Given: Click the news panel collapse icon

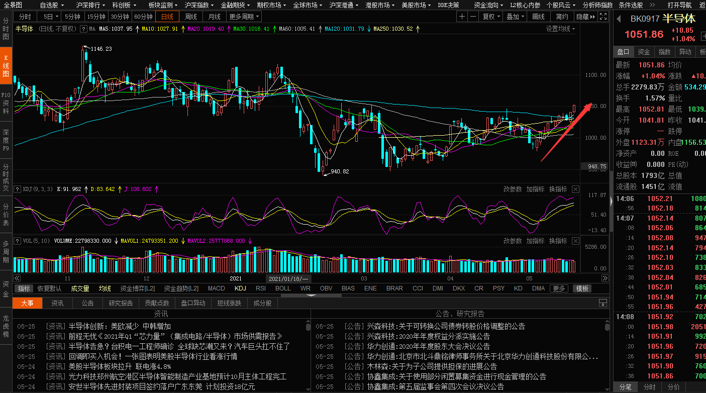Looking at the screenshot, I should (x=603, y=303).
